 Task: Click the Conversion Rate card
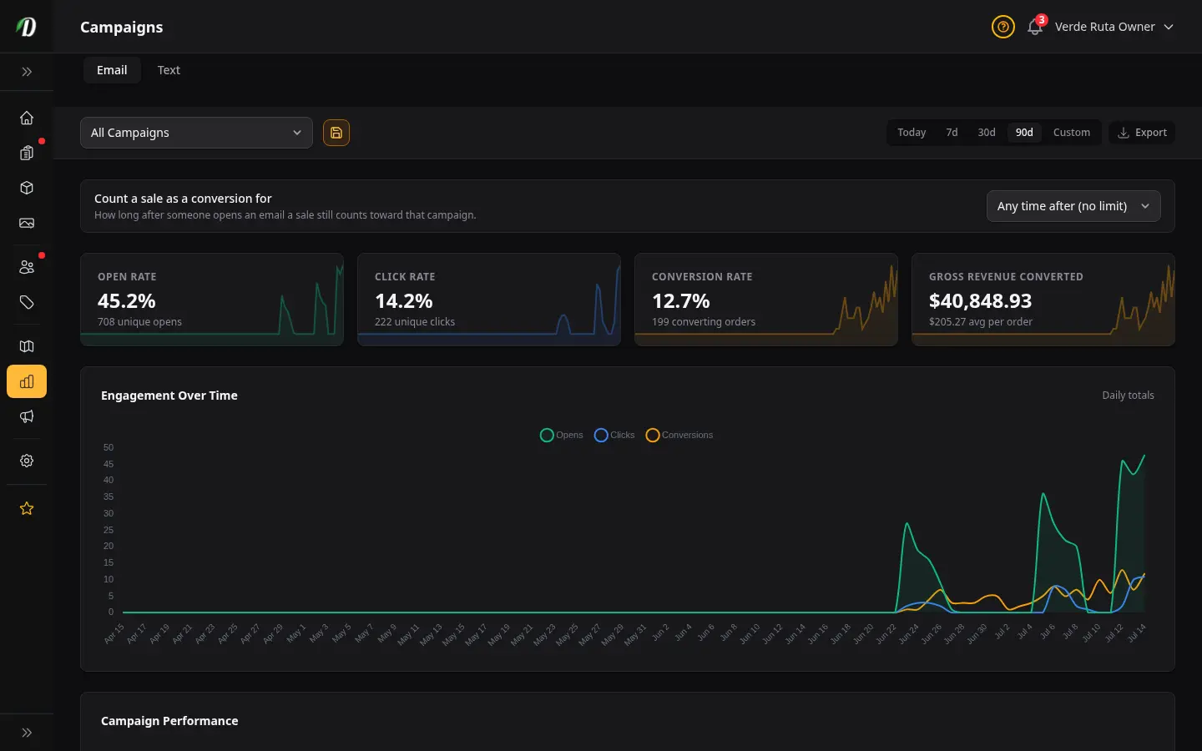coord(766,300)
